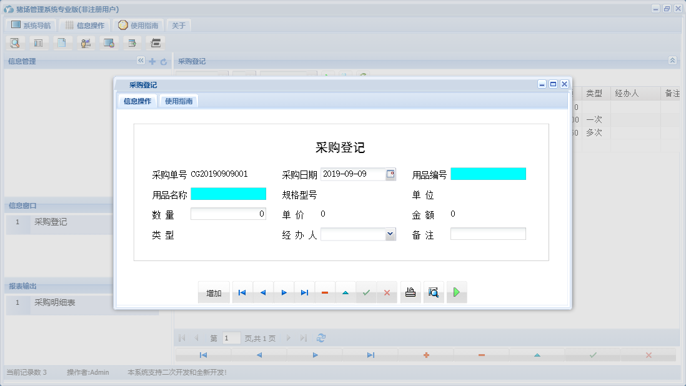Screen dimensions: 686x386
Task: Collapse the 信息管理 panel with double arrows
Action: pos(141,61)
